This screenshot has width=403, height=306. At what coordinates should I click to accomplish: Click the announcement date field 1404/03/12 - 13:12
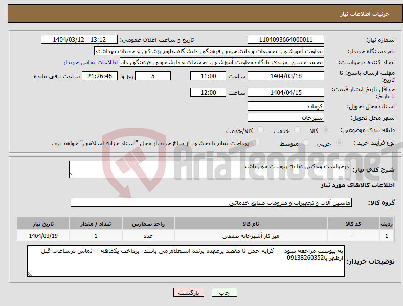coord(79,39)
